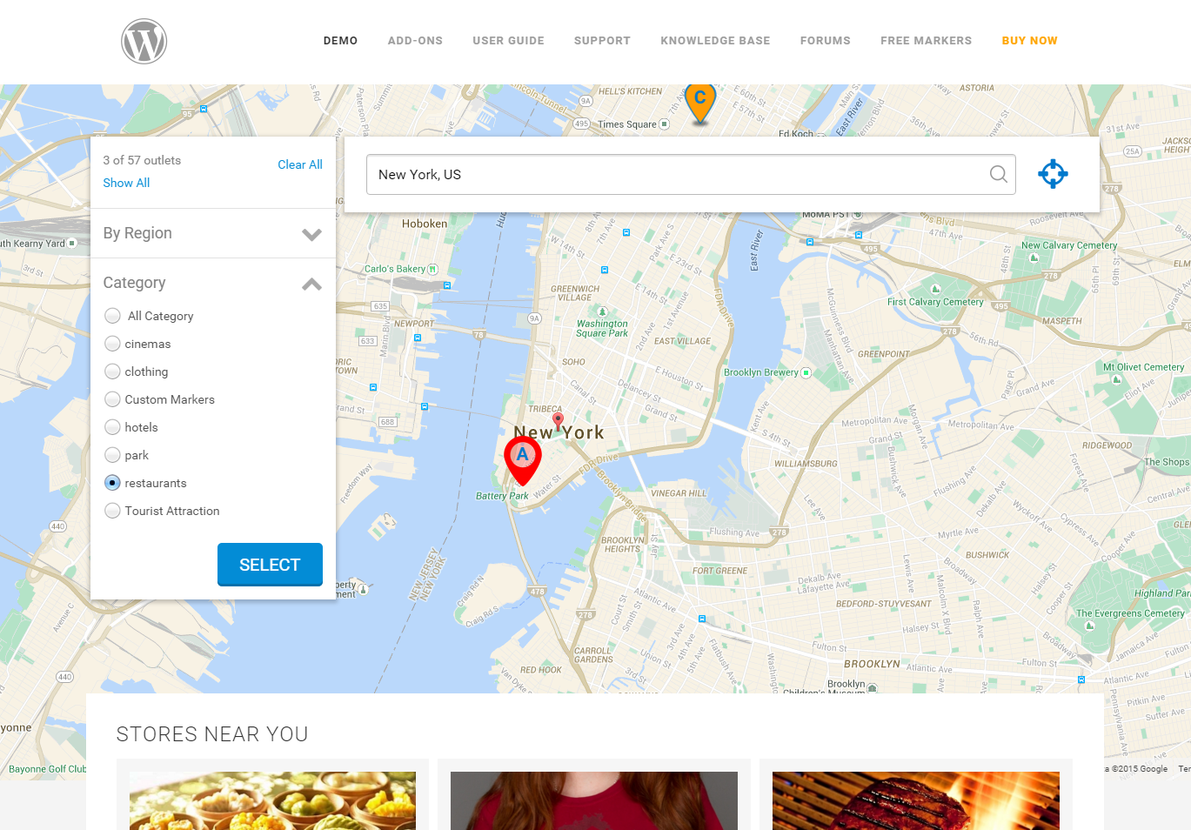Open the KNOWLEDGE BASE menu item
Screen dimensions: 1191x830
[x=715, y=41]
